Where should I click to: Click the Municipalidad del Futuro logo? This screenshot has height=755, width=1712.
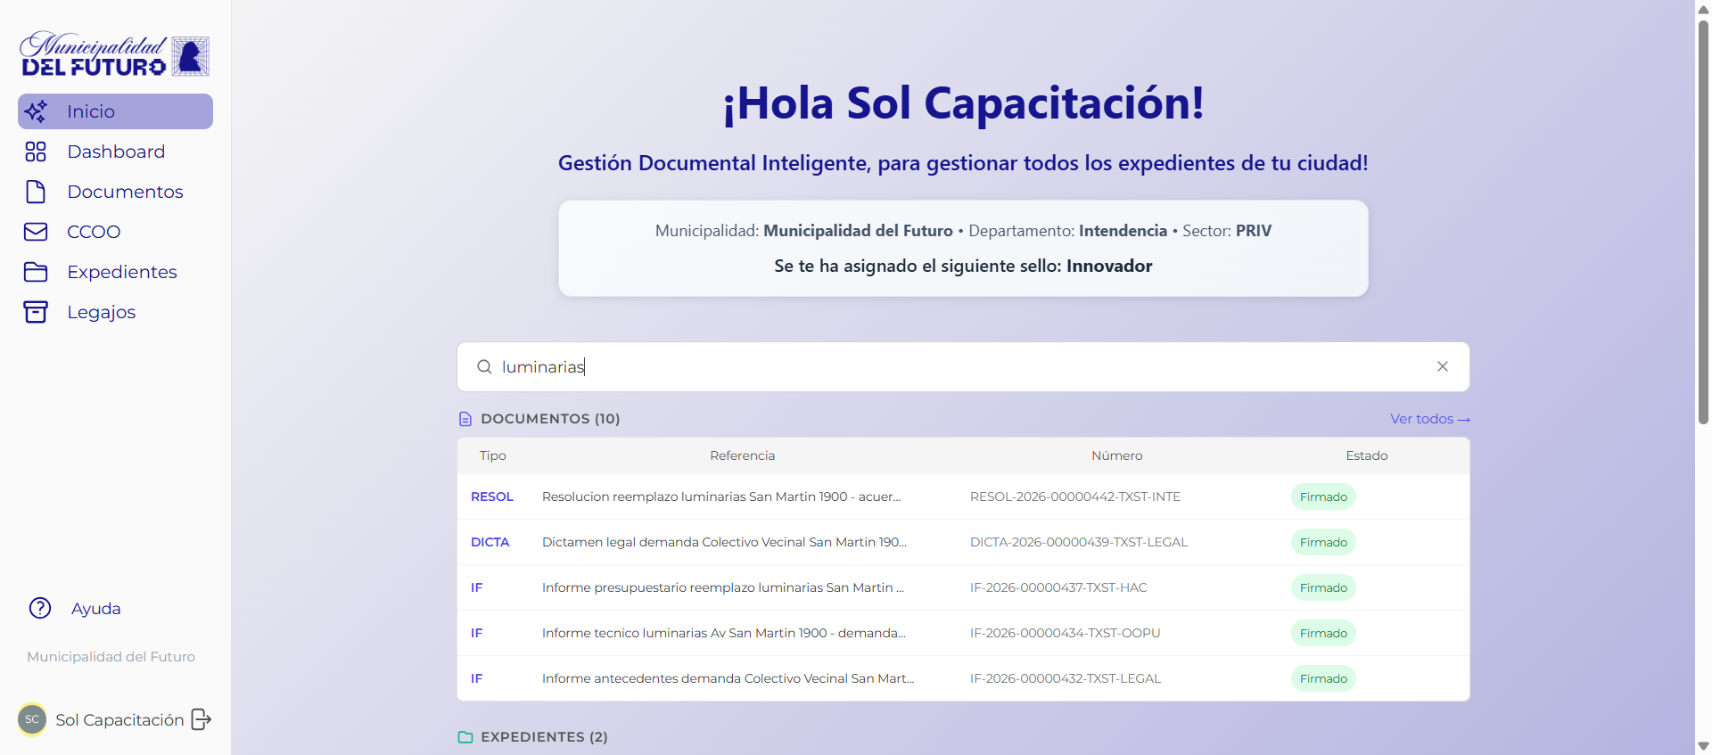(114, 55)
